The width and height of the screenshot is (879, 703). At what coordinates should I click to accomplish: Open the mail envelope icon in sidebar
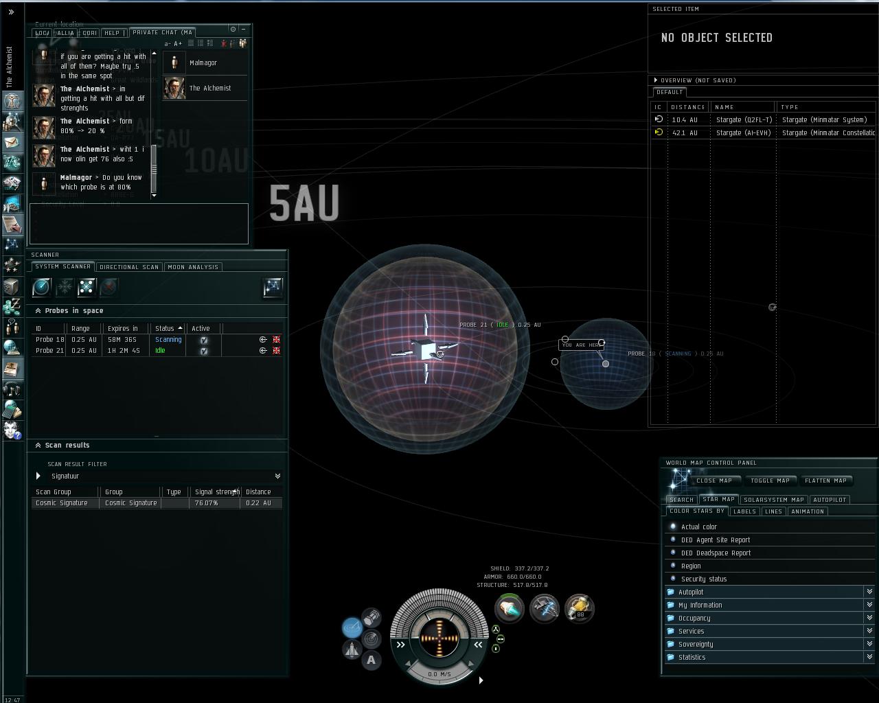click(12, 141)
